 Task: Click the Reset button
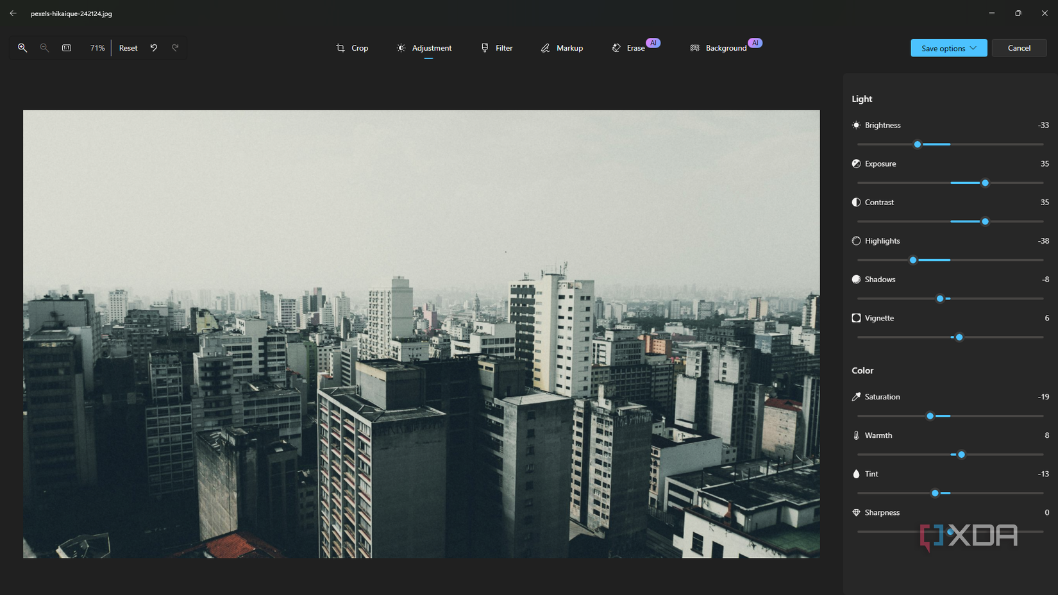click(128, 47)
